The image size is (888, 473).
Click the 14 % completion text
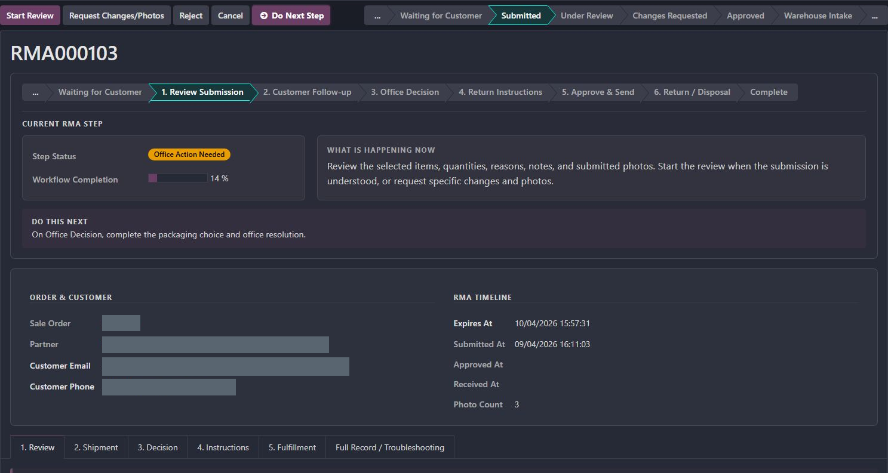219,178
